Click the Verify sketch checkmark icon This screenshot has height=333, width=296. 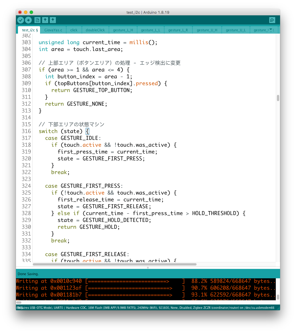coord(21,20)
